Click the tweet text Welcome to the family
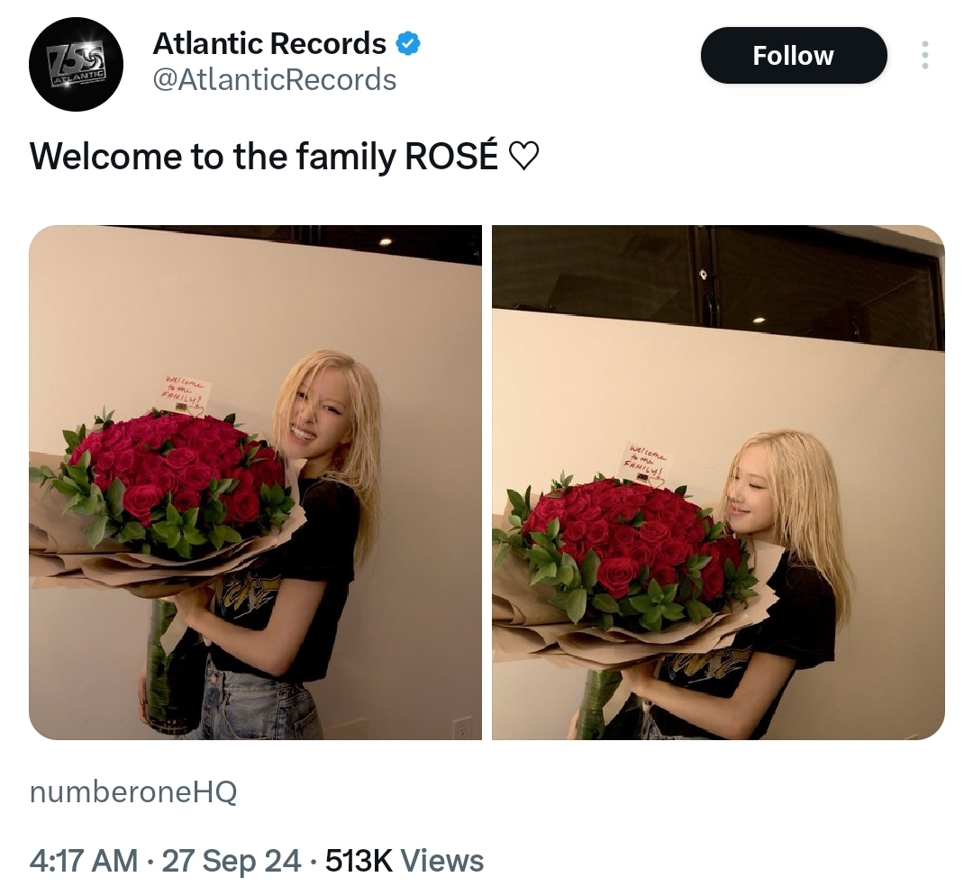Screen dimensions: 973x895 pyautogui.click(x=213, y=157)
